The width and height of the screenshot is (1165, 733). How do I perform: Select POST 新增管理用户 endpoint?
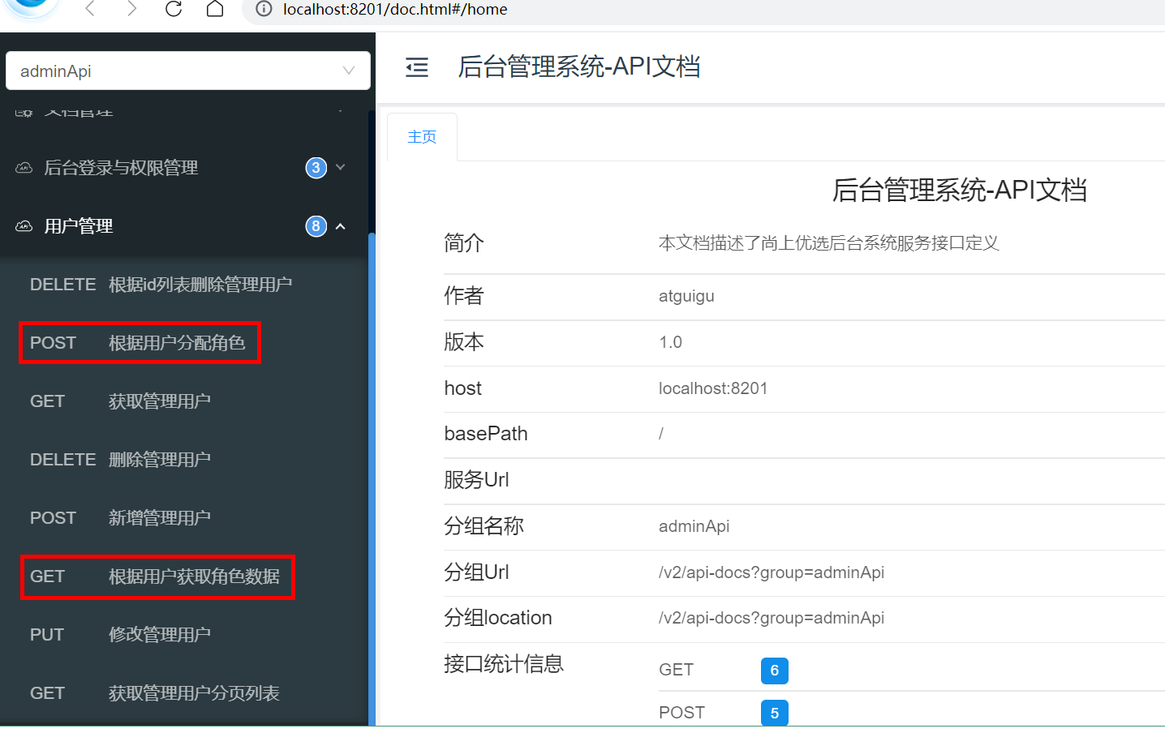pyautogui.click(x=120, y=518)
